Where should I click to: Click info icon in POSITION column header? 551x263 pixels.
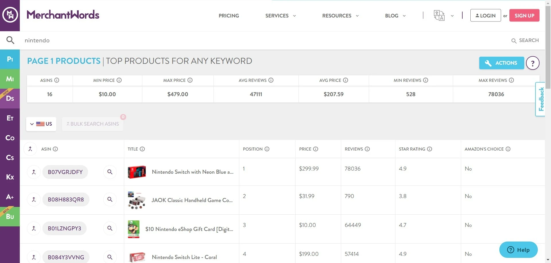pos(267,149)
